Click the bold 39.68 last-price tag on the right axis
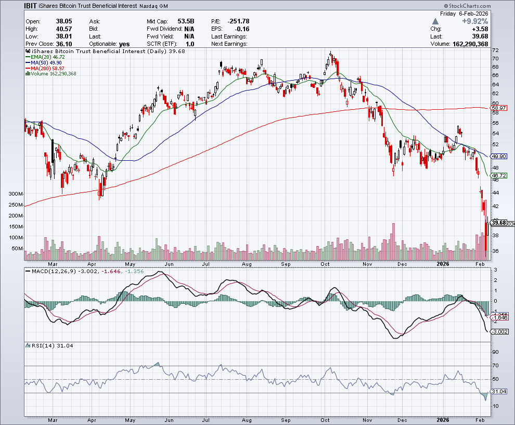Screen dimensions: 515x425 coord(499,223)
